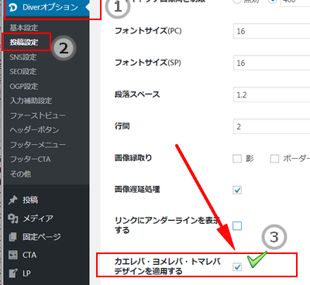Edit 行間 value field
The height and width of the screenshot is (285, 310).
[271, 126]
